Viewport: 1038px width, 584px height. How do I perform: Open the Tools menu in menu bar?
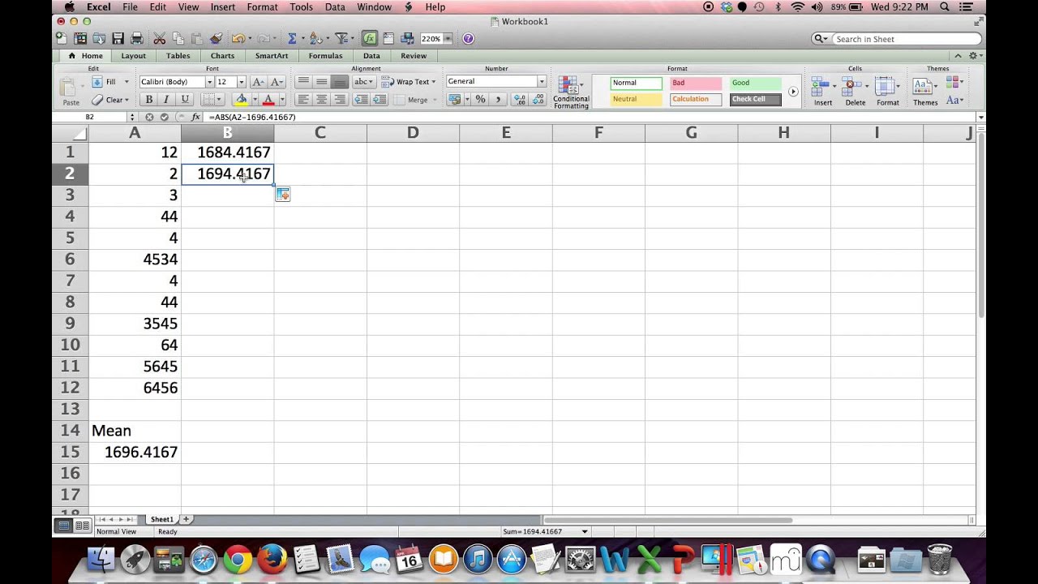tap(301, 7)
